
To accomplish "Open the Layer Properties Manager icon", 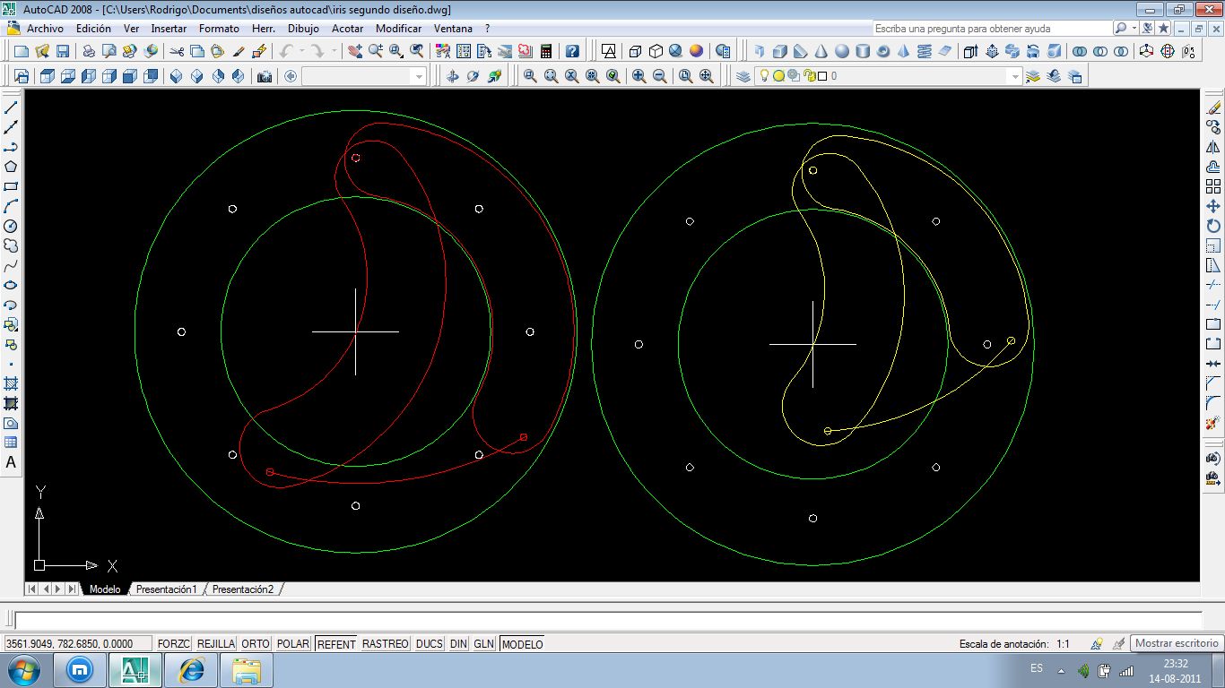I will click(x=743, y=76).
